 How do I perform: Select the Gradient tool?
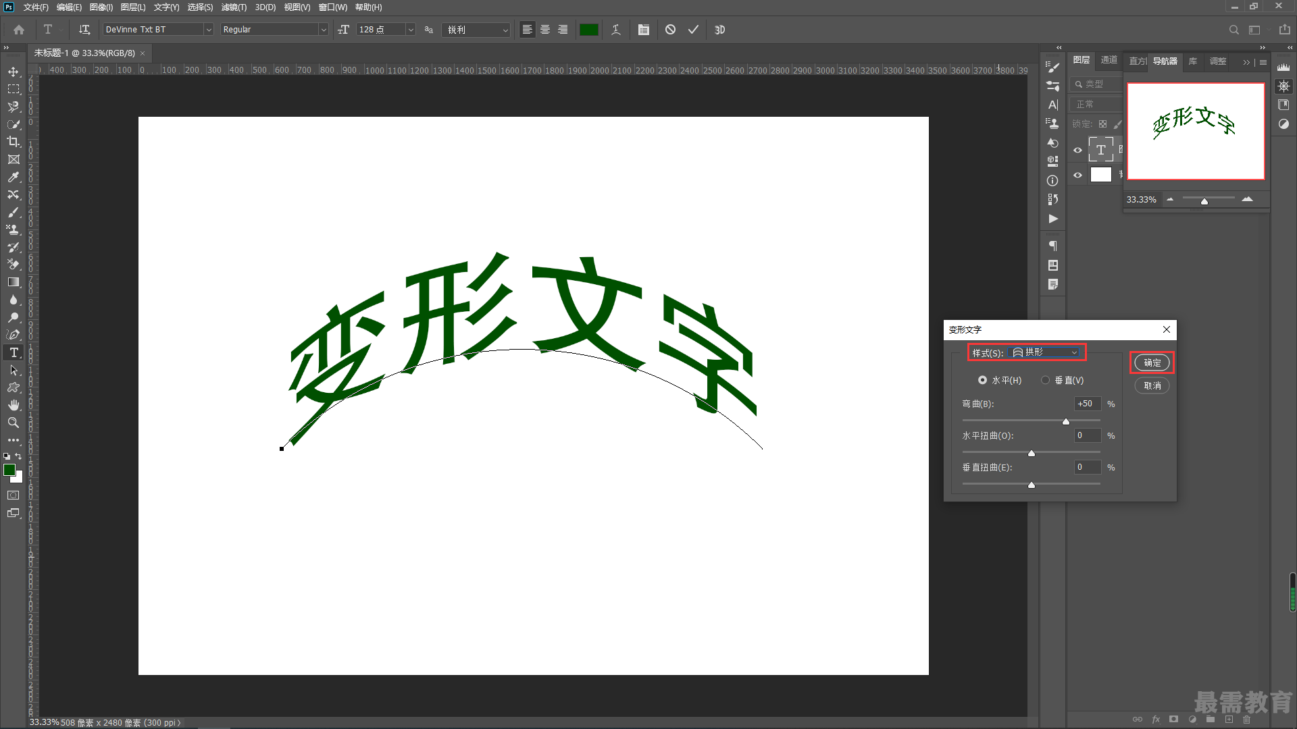coord(14,282)
